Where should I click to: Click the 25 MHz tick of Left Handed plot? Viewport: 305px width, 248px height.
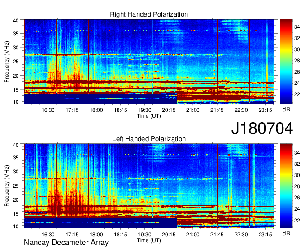16,186
